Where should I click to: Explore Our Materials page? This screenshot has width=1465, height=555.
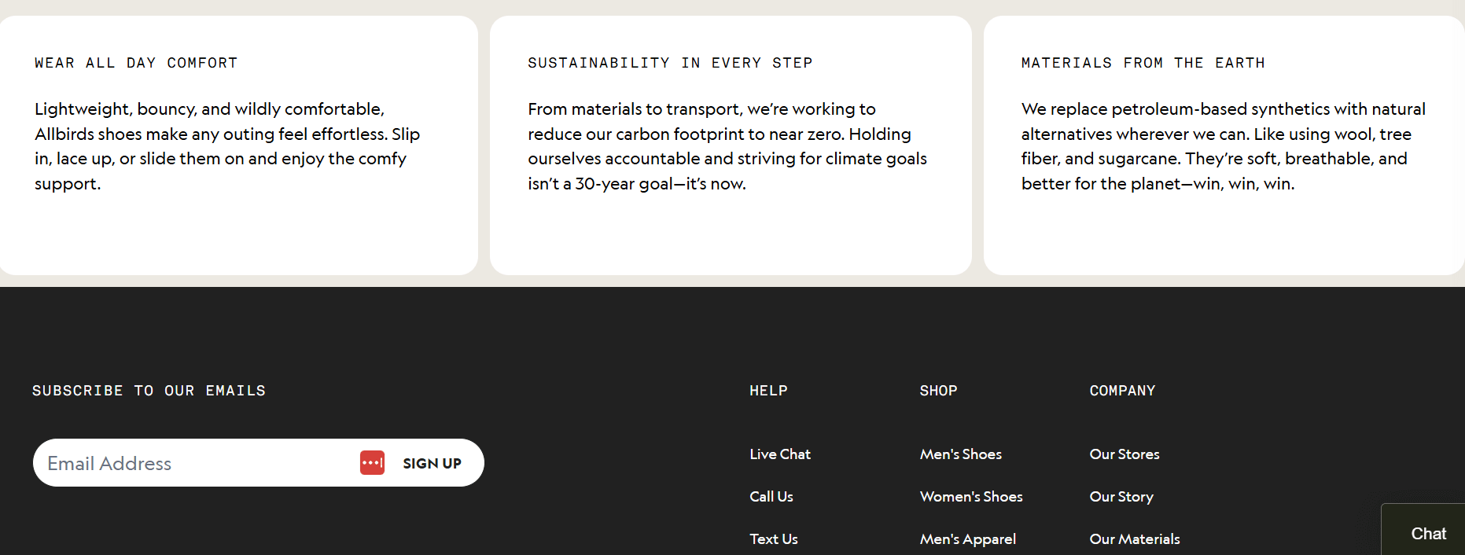point(1135,539)
